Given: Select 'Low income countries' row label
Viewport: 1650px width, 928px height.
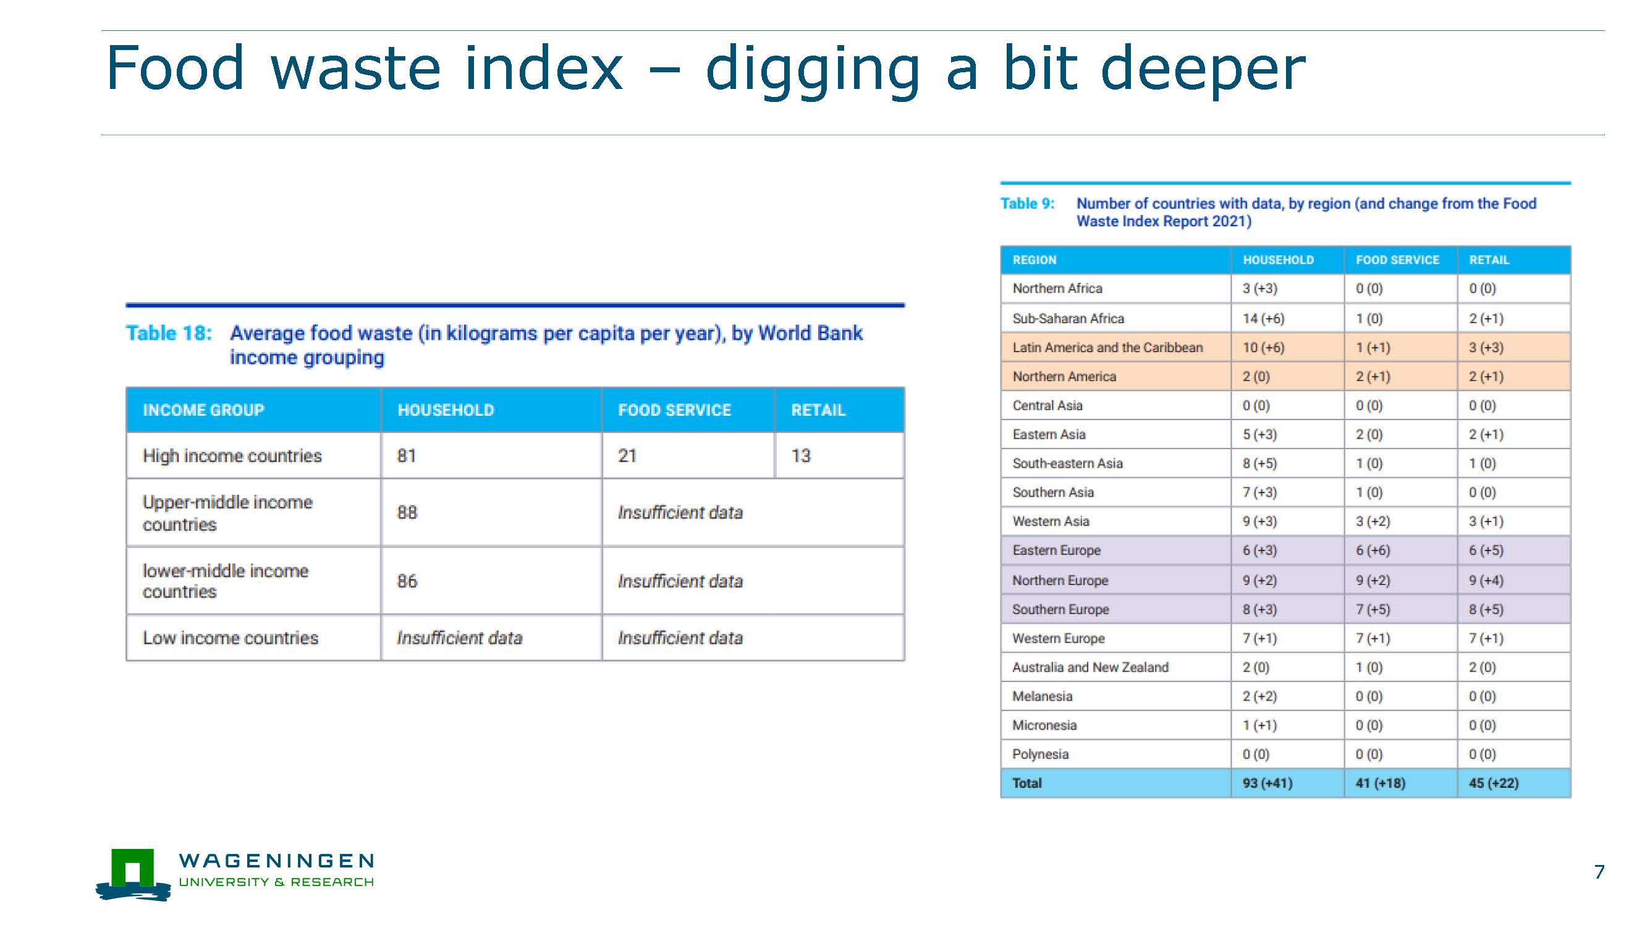Looking at the screenshot, I should point(230,638).
